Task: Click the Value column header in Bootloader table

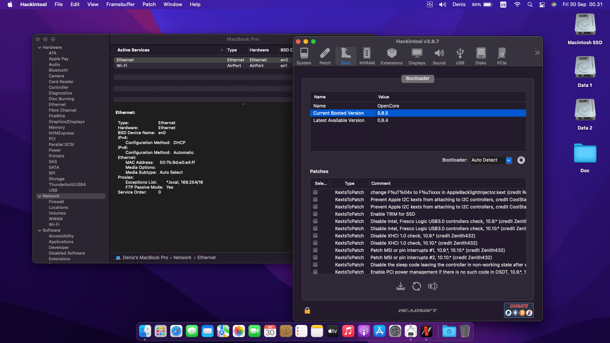Action: click(x=384, y=97)
